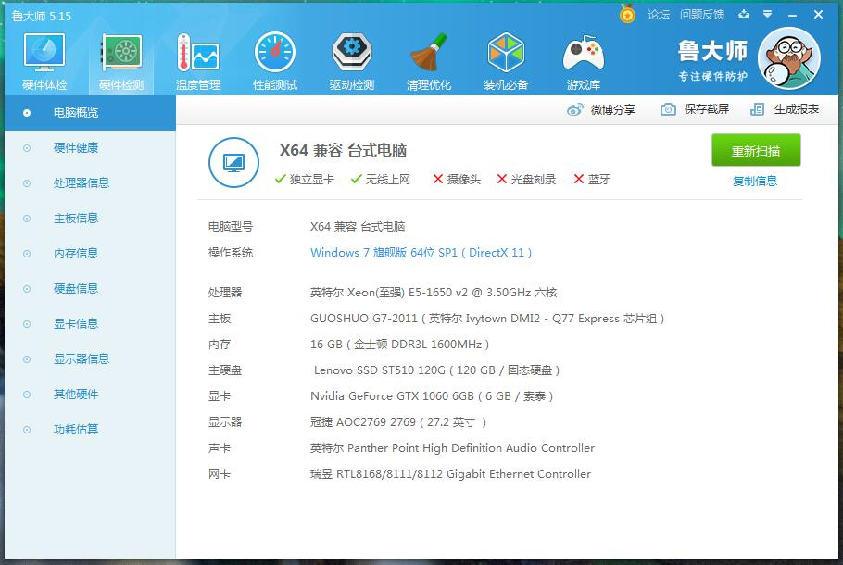Click the round desktop computer icon
Image resolution: width=843 pixels, height=565 pixels.
click(x=233, y=162)
